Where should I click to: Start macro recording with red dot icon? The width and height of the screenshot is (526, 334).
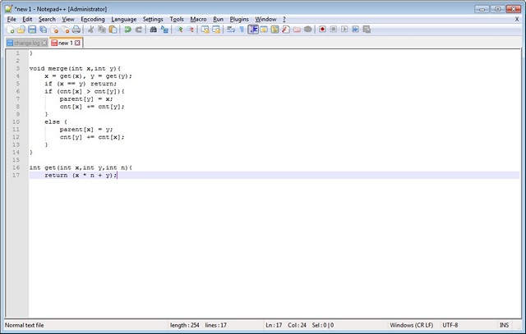(x=322, y=30)
